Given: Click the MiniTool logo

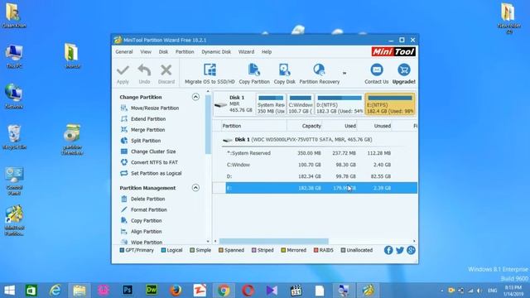Looking at the screenshot, I should pyautogui.click(x=393, y=51).
